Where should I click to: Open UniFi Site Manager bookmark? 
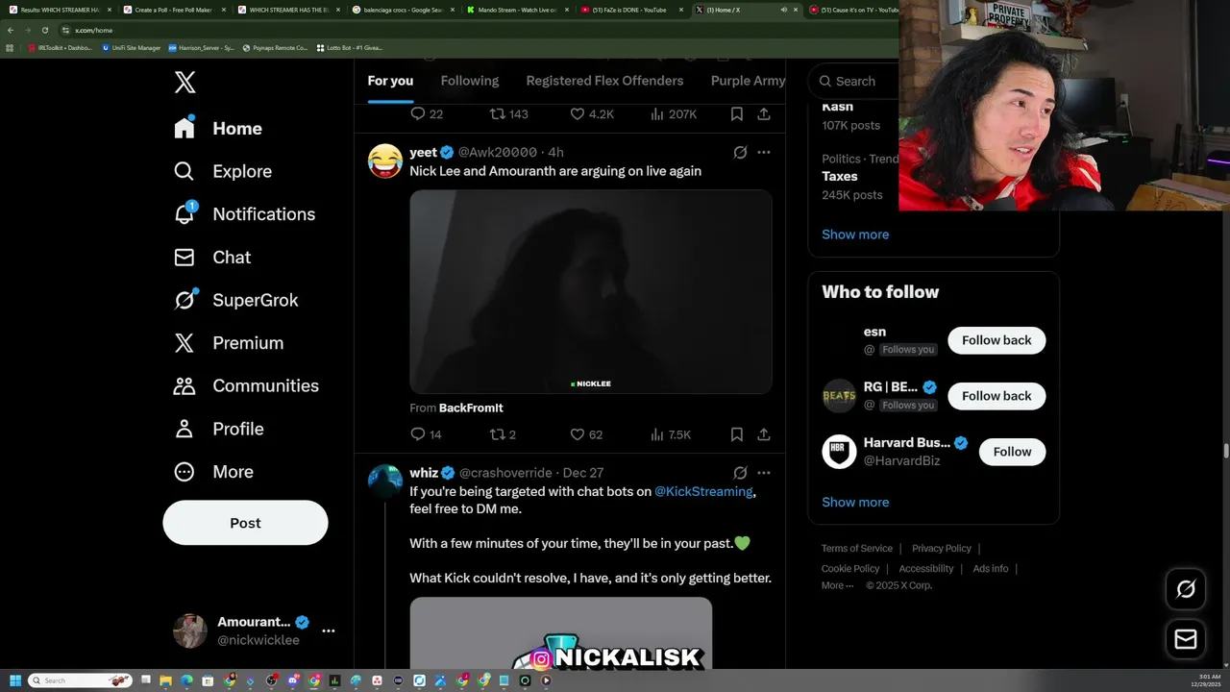tap(131, 47)
